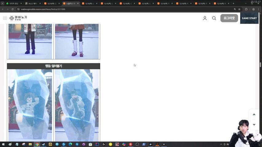The width and height of the screenshot is (262, 147).
Task: Click the Mabinogi Mobile logo
Action: click(x=18, y=18)
